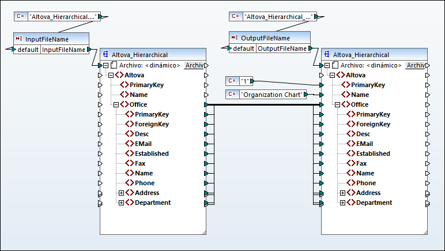Image resolution: width=445 pixels, height=251 pixels.
Task: Click output connector of source Office node
Action: point(206,104)
